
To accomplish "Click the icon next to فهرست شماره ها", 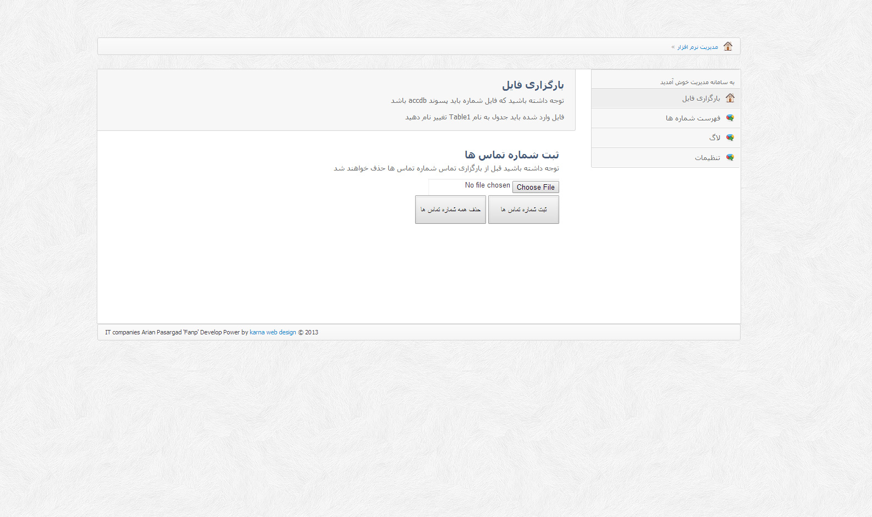I will click(x=730, y=118).
